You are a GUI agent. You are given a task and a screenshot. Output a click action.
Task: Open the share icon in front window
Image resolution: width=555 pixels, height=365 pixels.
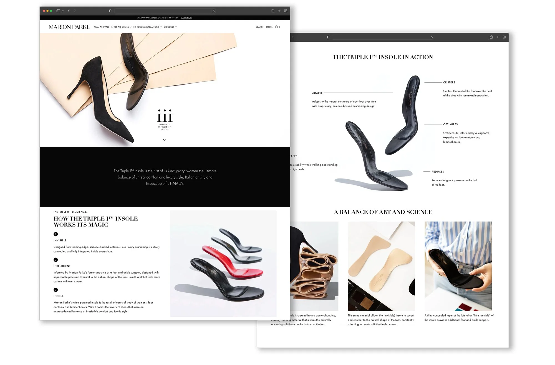click(x=273, y=11)
